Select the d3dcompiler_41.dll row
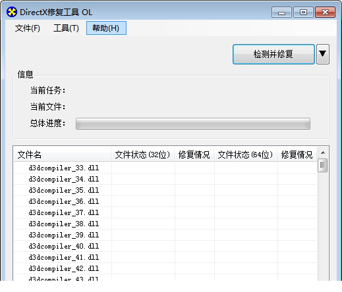342x292 pixels. 165,257
